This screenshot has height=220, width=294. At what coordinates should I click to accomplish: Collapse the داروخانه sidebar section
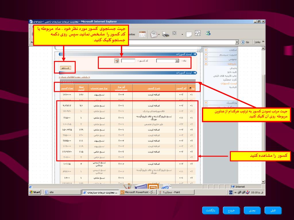point(206,64)
